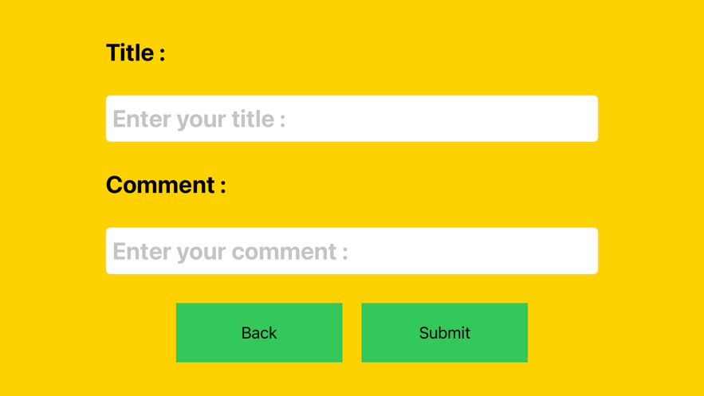
Task: Click the green Back button
Action: tap(259, 332)
